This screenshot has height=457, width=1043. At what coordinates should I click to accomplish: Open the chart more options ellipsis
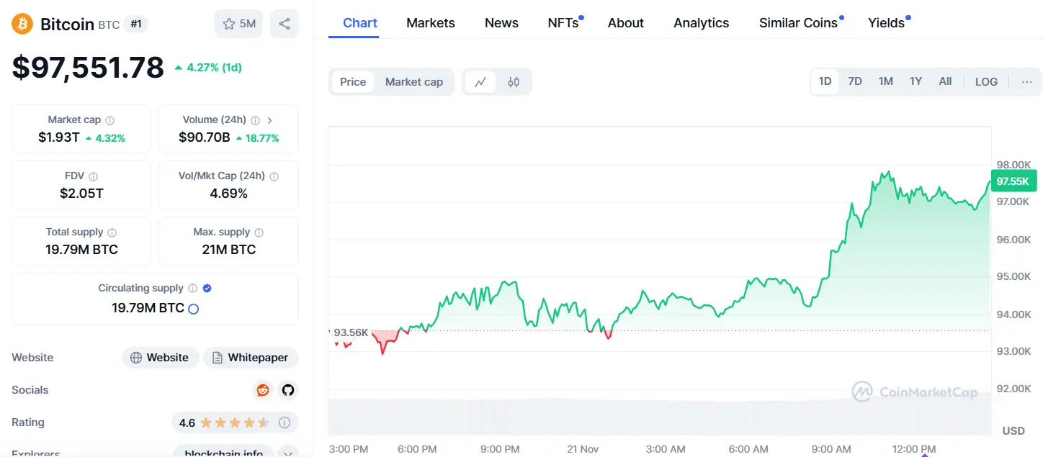pyautogui.click(x=1027, y=81)
